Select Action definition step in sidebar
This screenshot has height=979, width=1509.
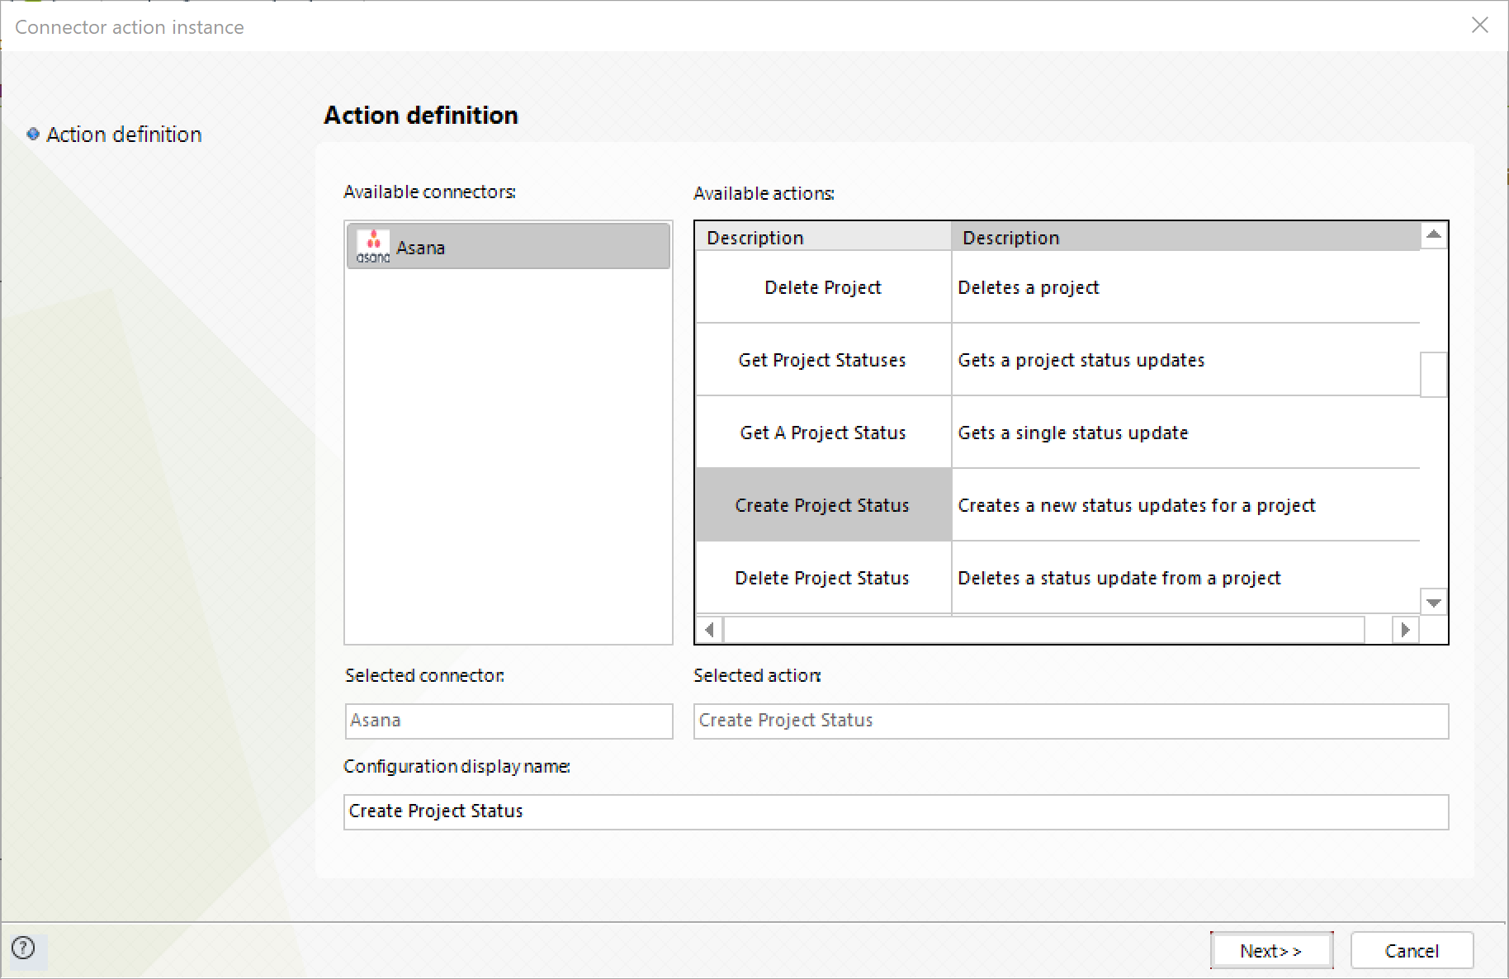pyautogui.click(x=115, y=135)
